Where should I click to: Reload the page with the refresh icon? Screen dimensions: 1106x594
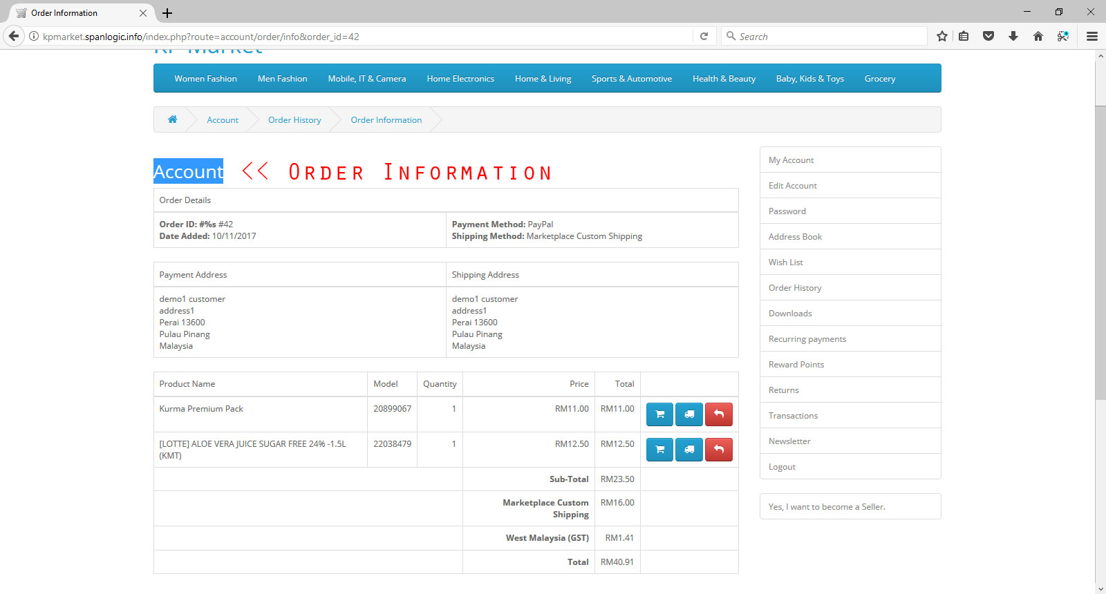(x=704, y=37)
